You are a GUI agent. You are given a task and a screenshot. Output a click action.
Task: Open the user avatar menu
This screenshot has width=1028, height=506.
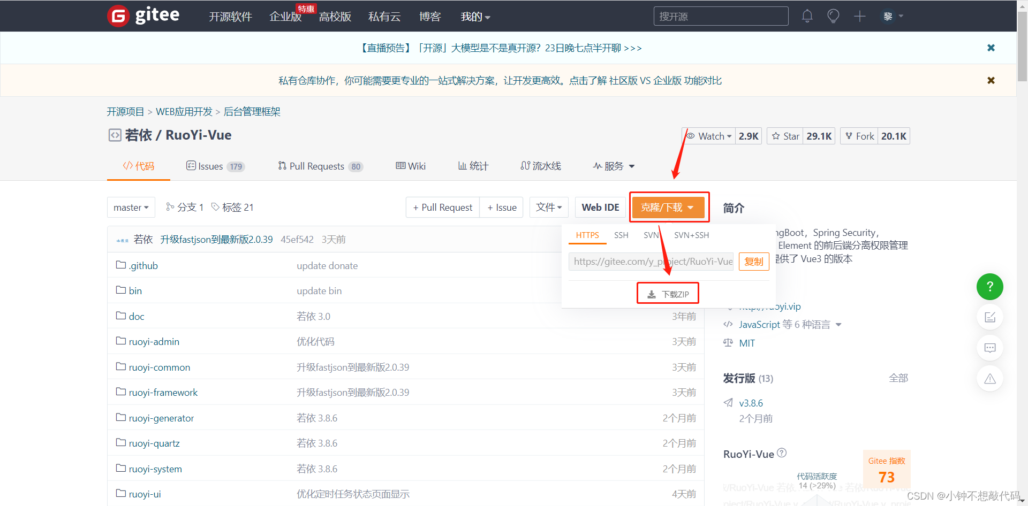tap(893, 16)
